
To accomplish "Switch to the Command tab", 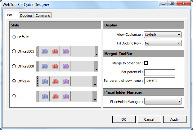I will 43,16.
